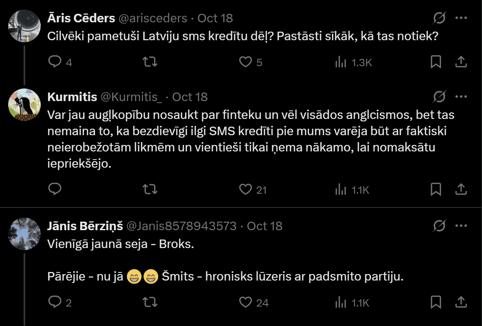Open more options on Jānis Bērziņš' tweet

pos(460,226)
